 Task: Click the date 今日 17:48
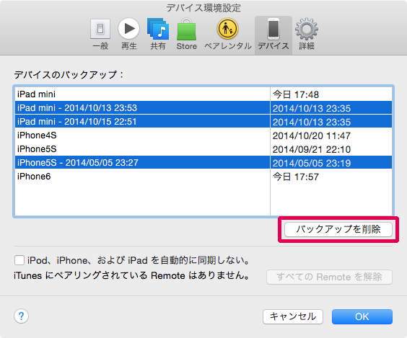click(296, 94)
